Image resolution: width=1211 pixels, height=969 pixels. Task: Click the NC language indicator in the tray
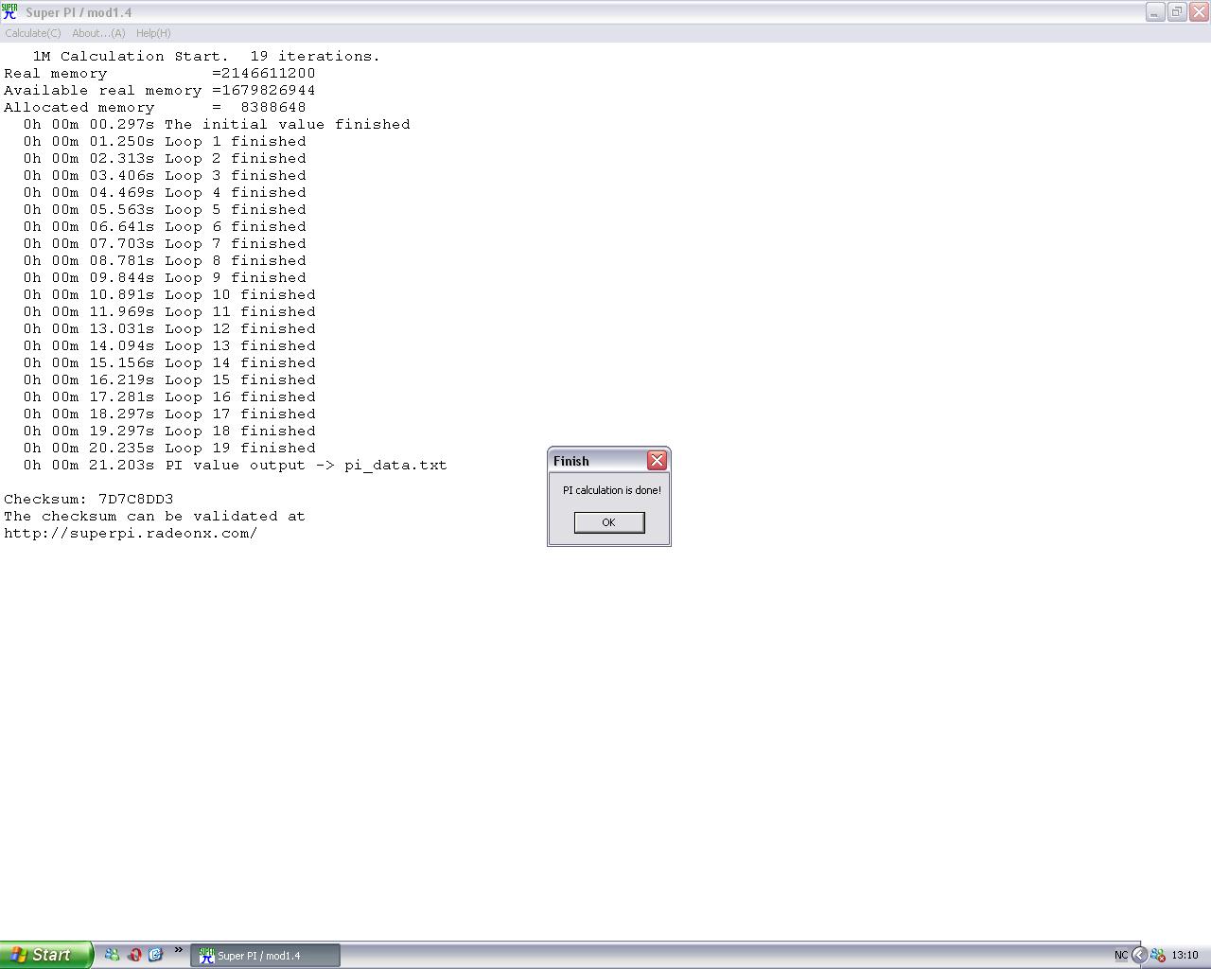(1121, 956)
